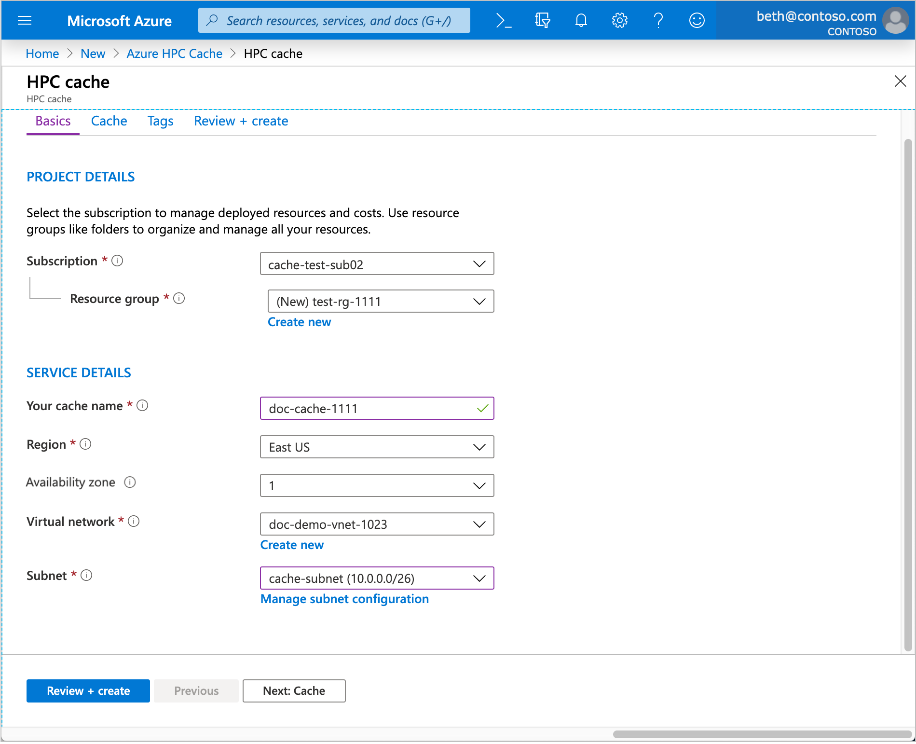
Task: Click the cache name input field
Action: [x=377, y=408]
